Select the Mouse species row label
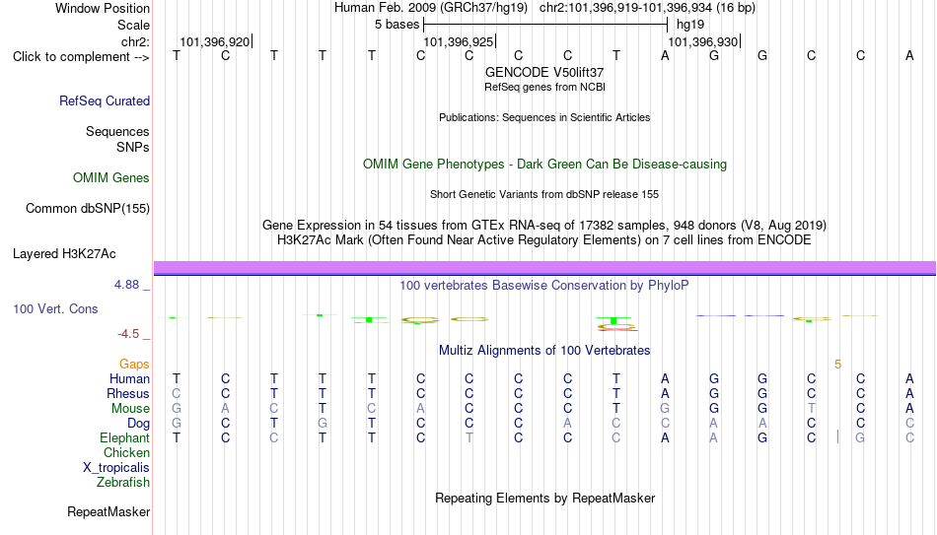937x535 pixels. click(130, 409)
